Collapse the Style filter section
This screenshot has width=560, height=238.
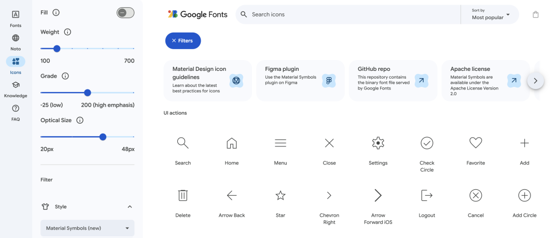click(x=130, y=206)
